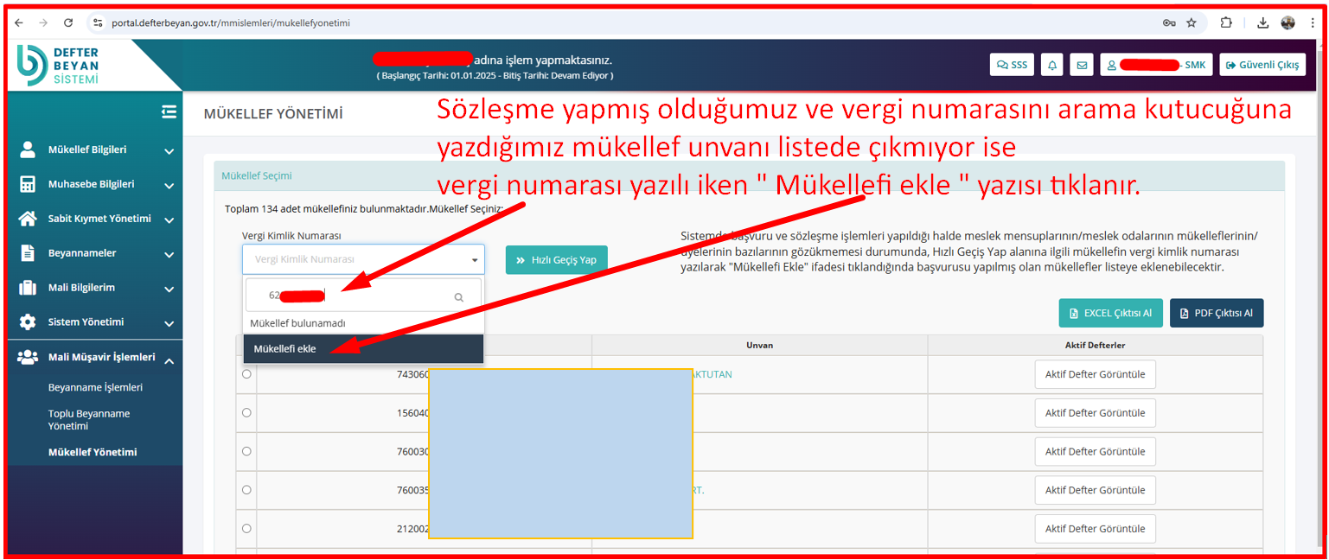The height and width of the screenshot is (560, 1329).
Task: Click the tax number search input field
Action: (x=355, y=296)
